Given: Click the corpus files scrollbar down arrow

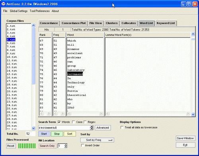Looking at the screenshot, I should pyautogui.click(x=33, y=128).
